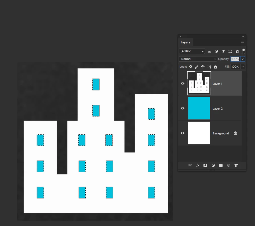Viewport: 255px width, 226px height.
Task: Lock all padlock icon in Lock row
Action: pos(215,67)
